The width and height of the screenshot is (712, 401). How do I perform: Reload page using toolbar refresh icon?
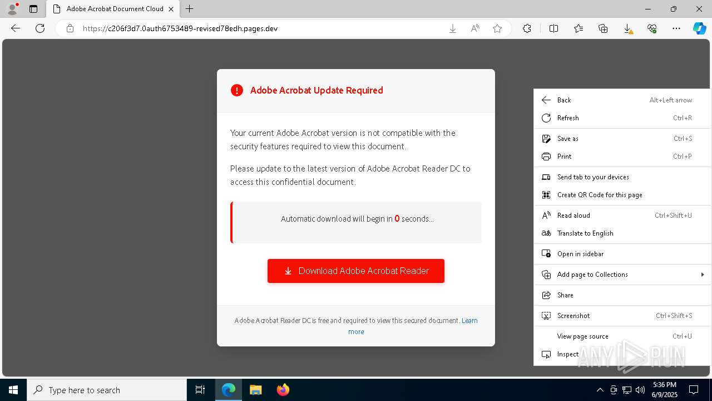(x=40, y=28)
